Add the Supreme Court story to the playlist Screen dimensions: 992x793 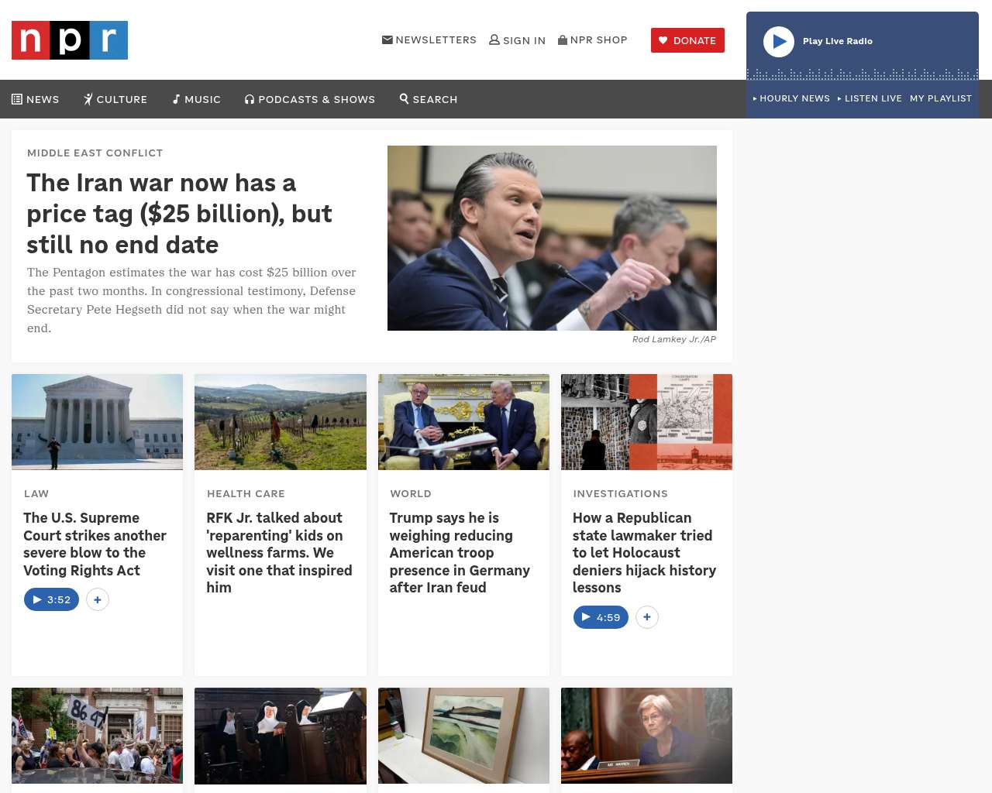tap(98, 599)
